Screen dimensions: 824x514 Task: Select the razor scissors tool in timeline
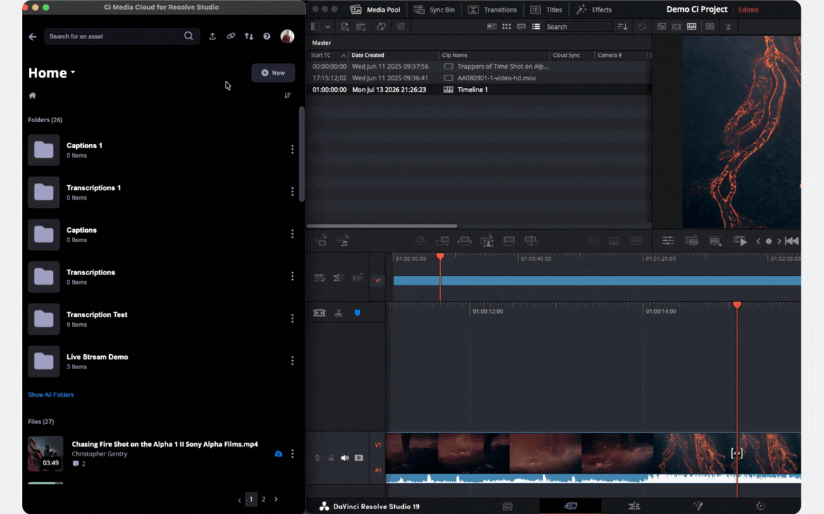[x=339, y=313]
